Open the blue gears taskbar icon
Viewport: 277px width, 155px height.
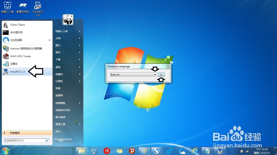pyautogui.click(x=170, y=151)
